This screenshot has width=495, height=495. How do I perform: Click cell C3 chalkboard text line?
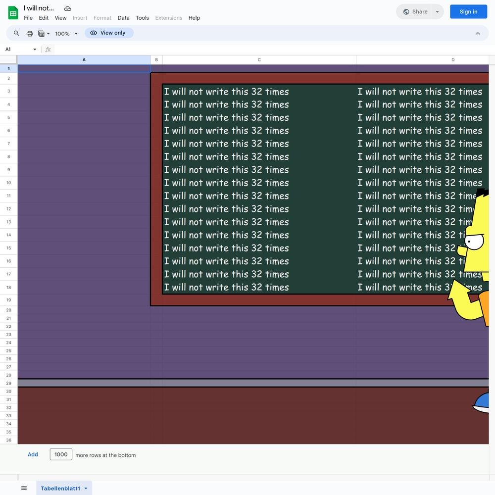[x=259, y=92]
